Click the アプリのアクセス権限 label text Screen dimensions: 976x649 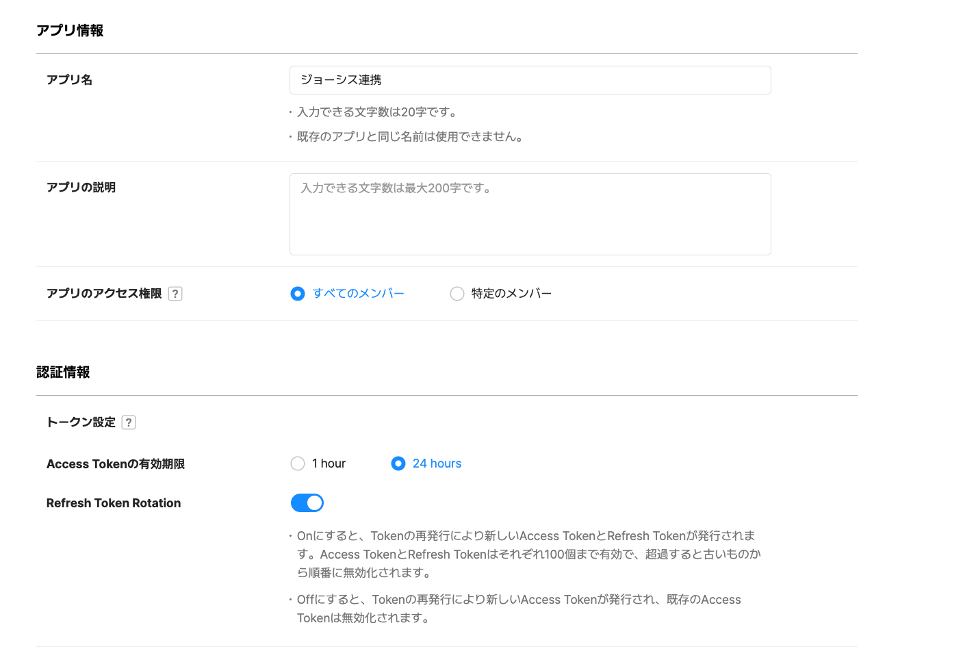tap(104, 294)
